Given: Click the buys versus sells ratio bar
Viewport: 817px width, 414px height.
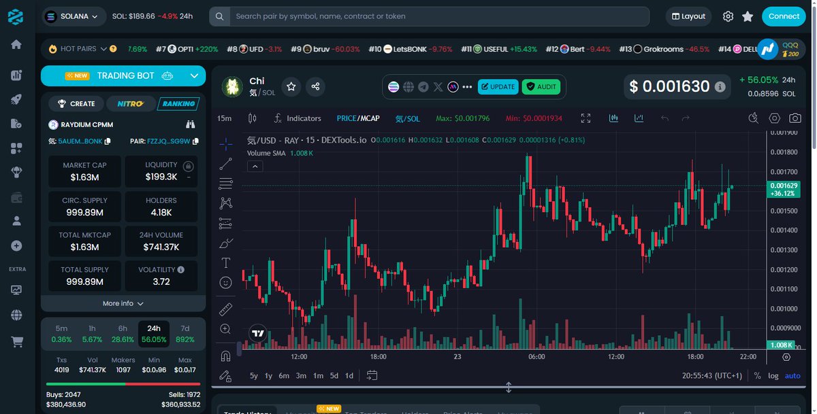Looking at the screenshot, I should pyautogui.click(x=123, y=384).
